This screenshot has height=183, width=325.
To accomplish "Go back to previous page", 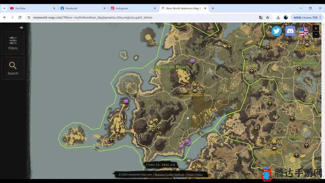I will [x=5, y=18].
